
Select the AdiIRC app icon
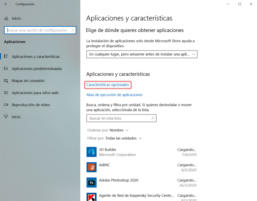point(92,167)
